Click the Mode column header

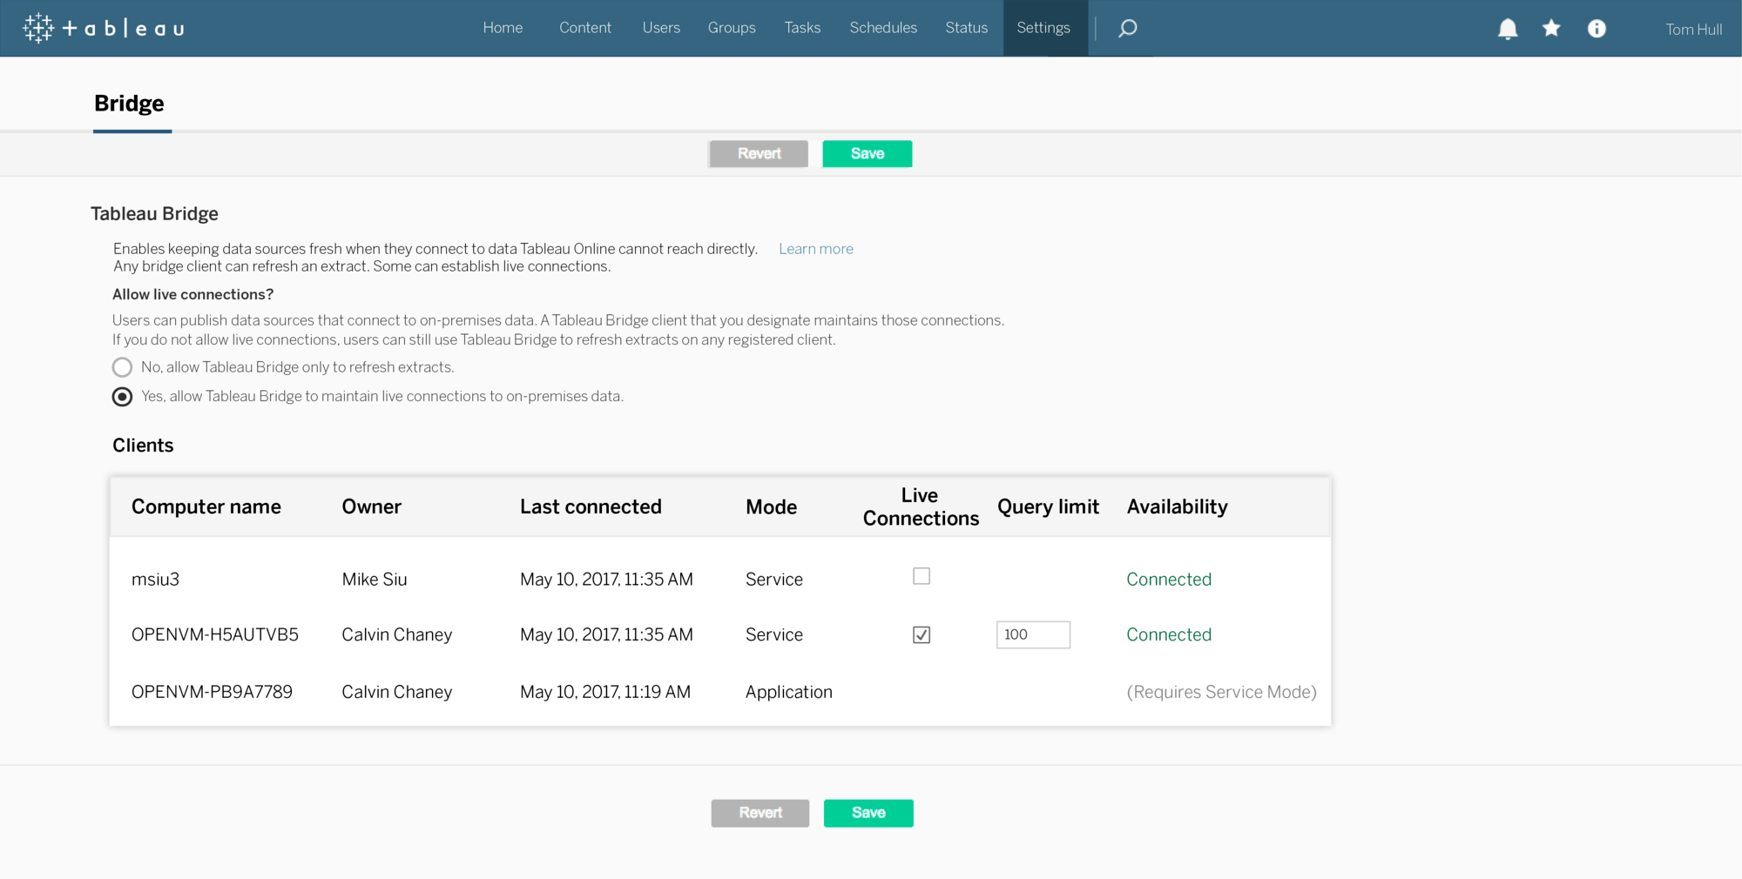pos(771,507)
